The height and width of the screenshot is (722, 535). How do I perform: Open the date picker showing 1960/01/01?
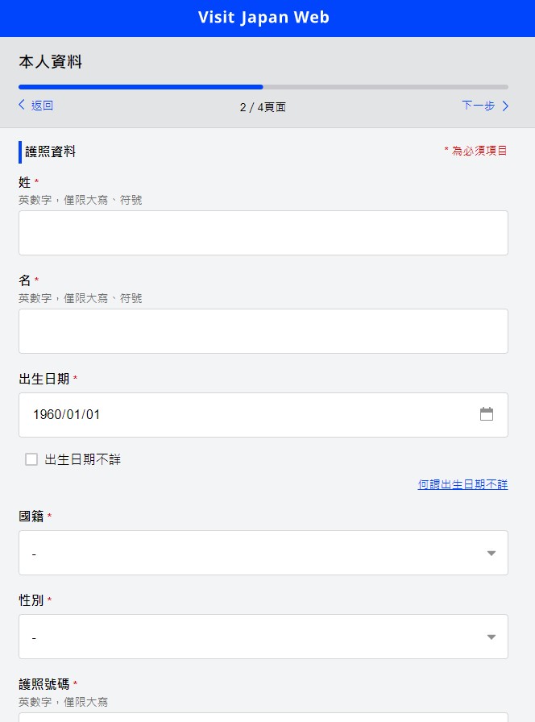242,414
